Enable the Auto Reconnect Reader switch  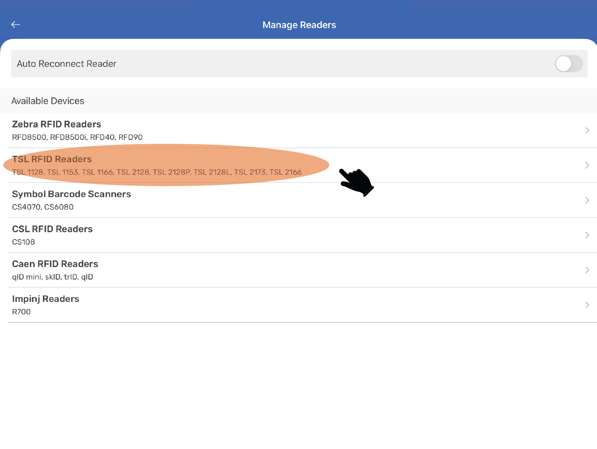click(x=569, y=63)
